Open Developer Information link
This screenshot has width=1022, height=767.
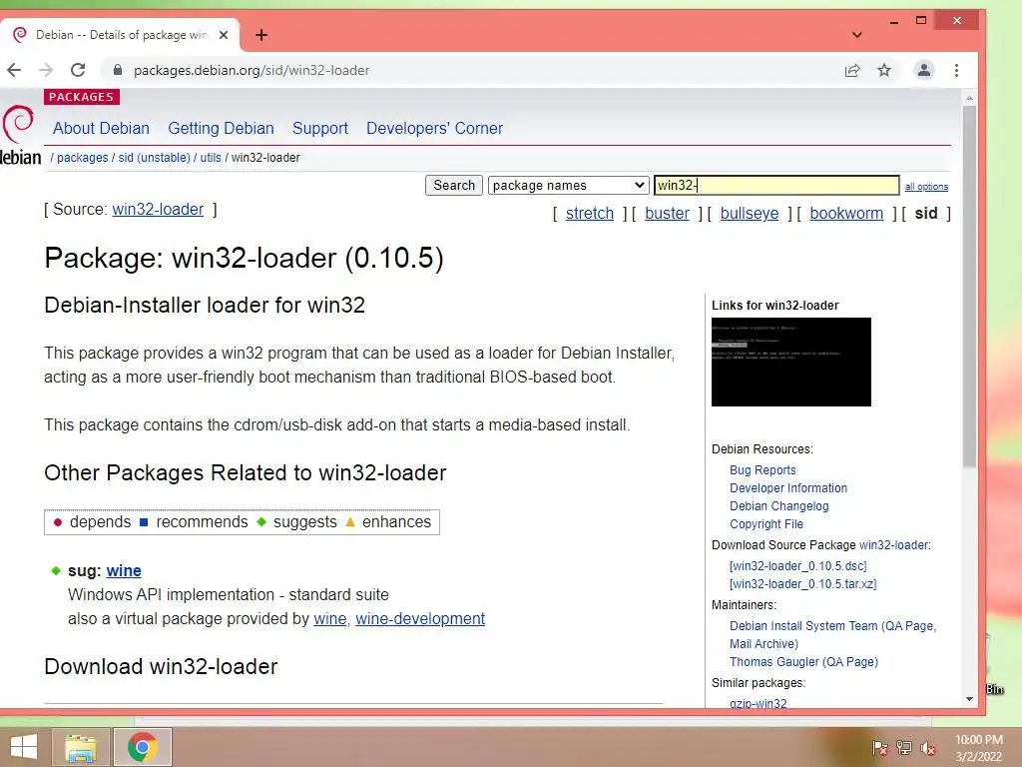[788, 487]
